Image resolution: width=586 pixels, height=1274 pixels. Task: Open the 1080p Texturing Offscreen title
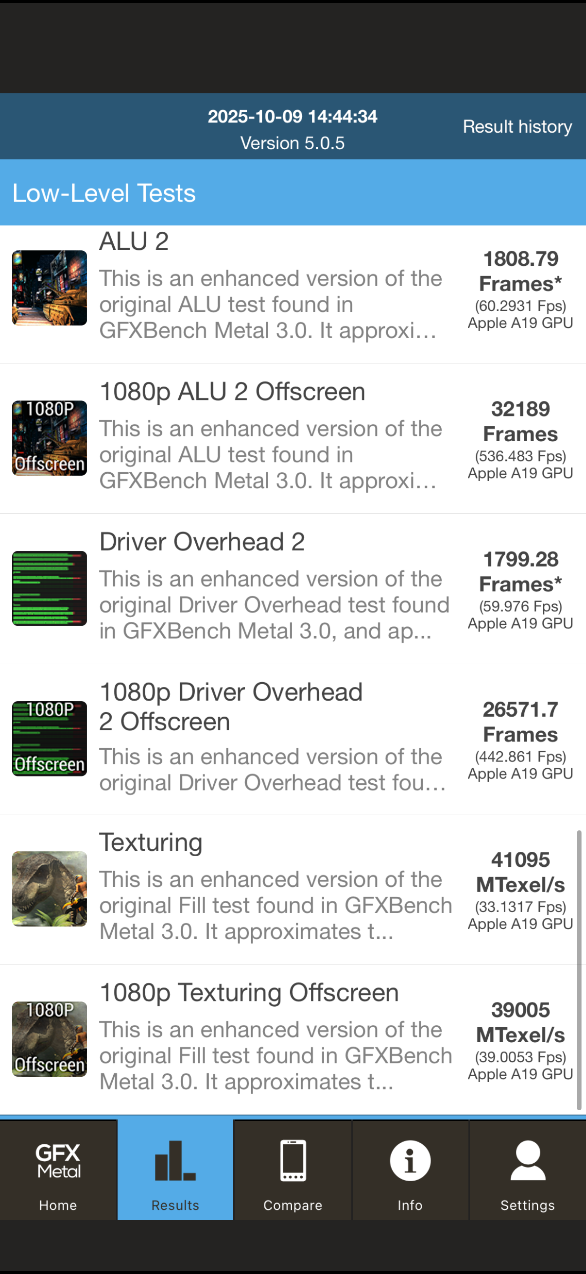(x=249, y=993)
